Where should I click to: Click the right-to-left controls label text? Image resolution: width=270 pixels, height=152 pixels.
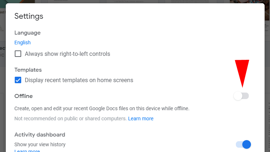pyautogui.click(x=67, y=54)
